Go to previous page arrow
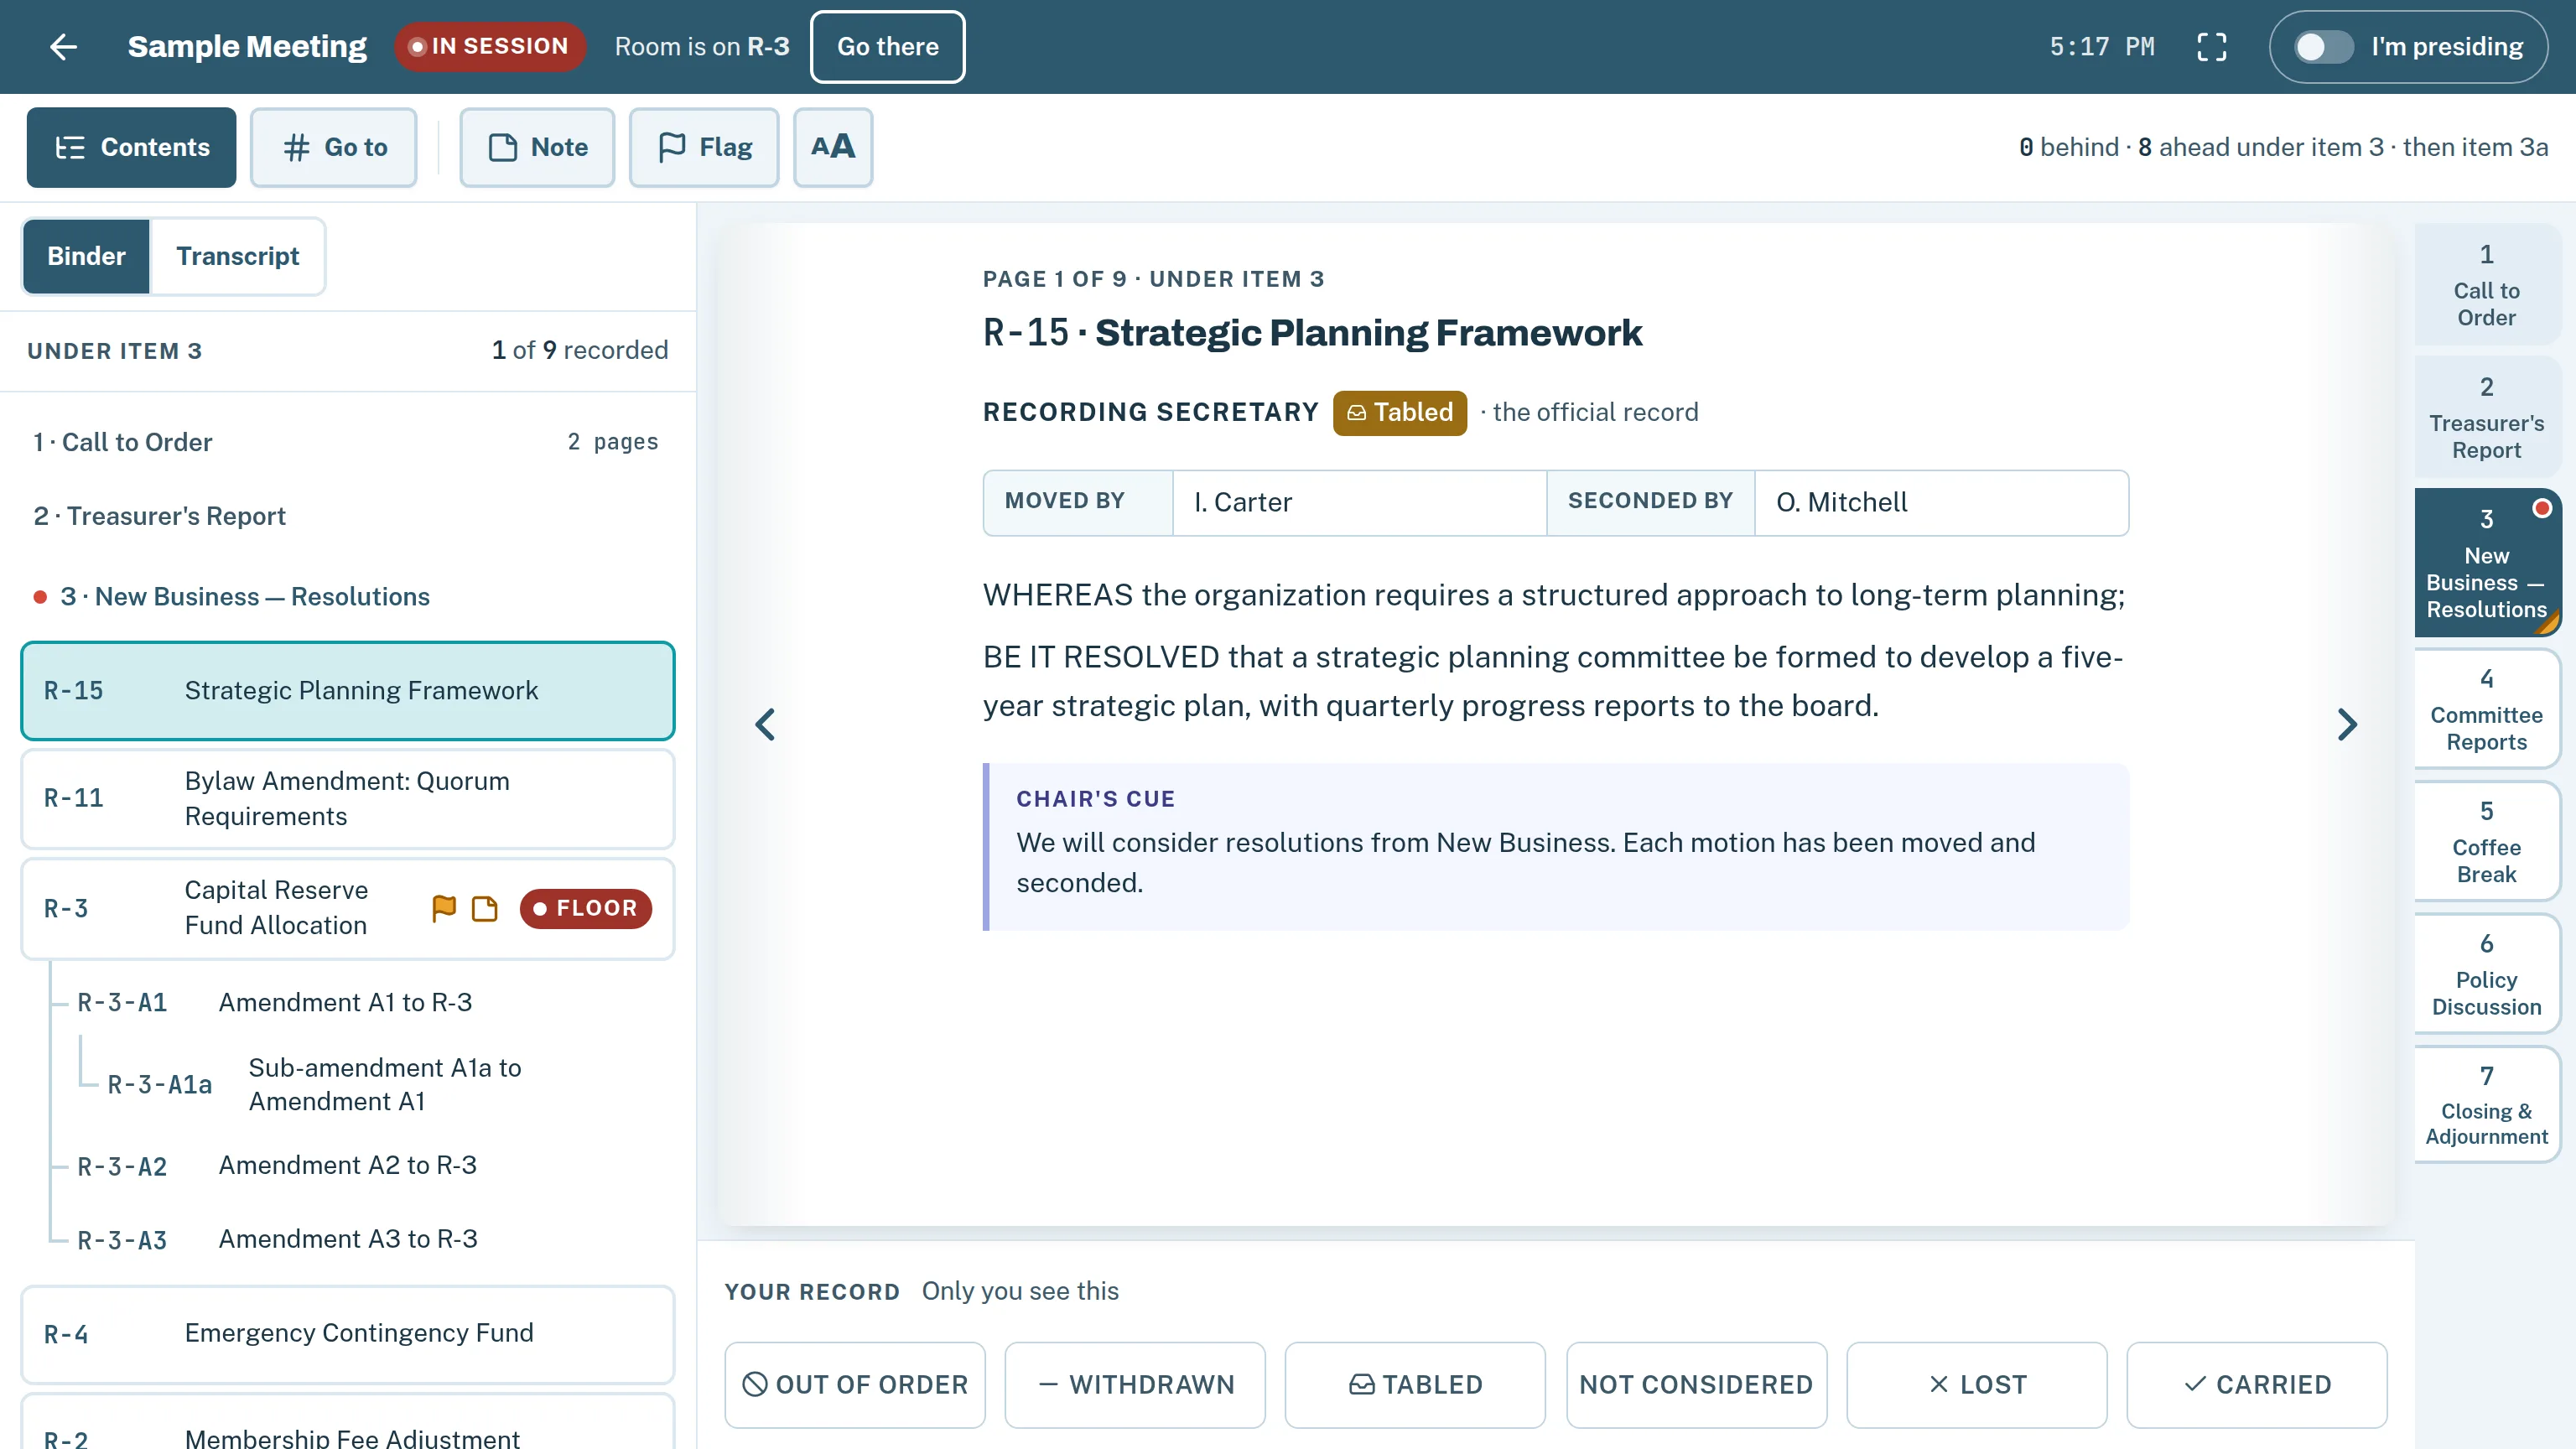The image size is (2576, 1449). coord(765,724)
